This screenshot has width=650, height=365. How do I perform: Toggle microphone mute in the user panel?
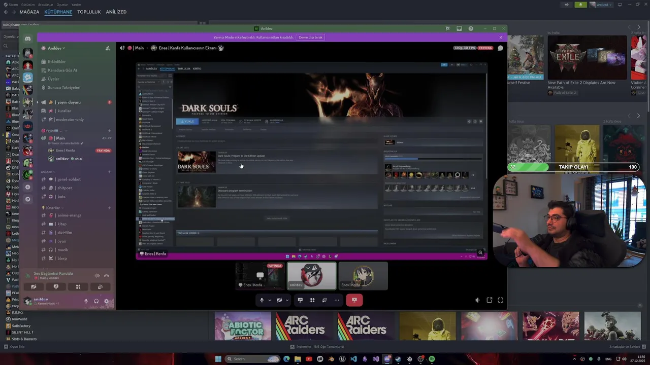(86, 301)
